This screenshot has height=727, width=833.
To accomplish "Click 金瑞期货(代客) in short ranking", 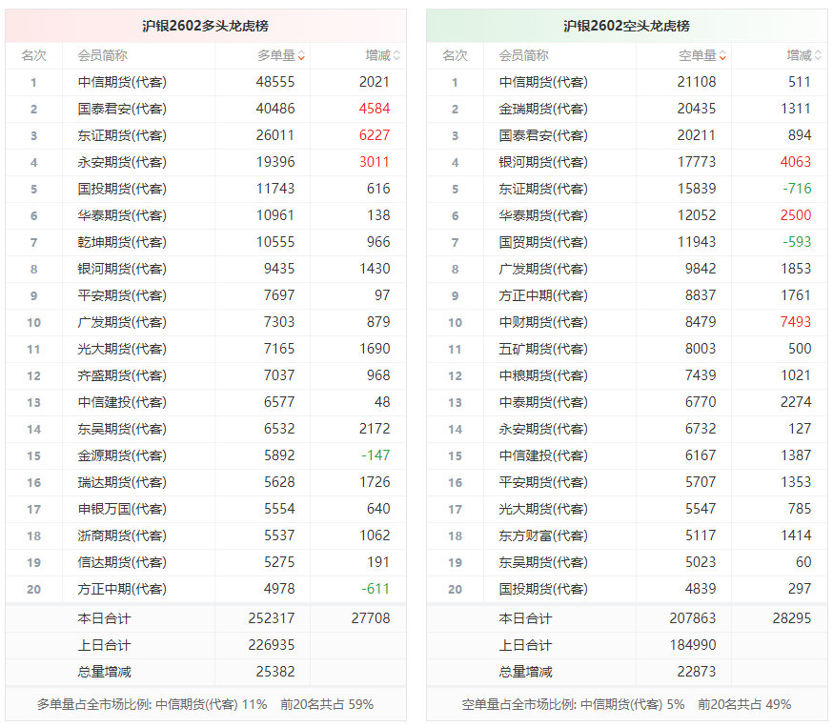I will coord(543,109).
